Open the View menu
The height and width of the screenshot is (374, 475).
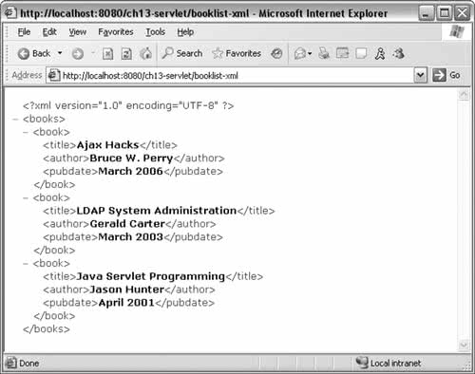(x=78, y=32)
